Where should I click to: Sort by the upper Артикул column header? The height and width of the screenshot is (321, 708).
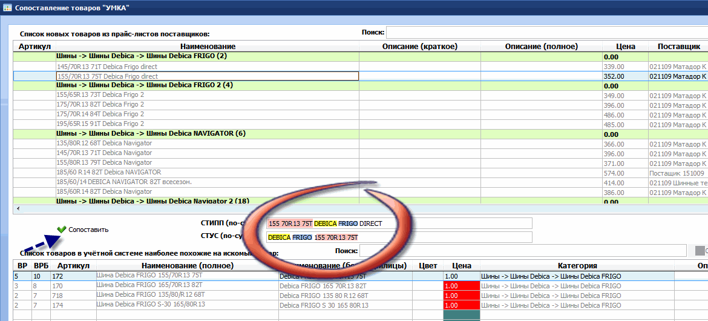[34, 47]
